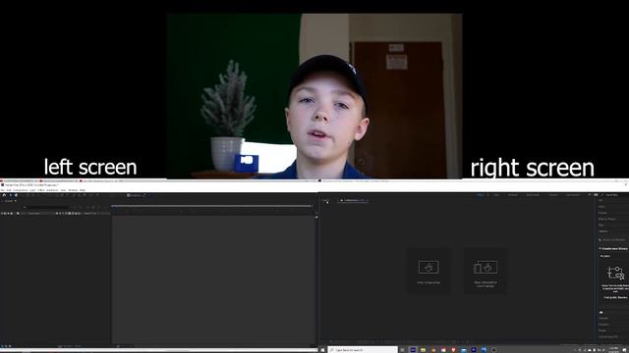Open the Animation menu
629x353 pixels.
coord(52,190)
